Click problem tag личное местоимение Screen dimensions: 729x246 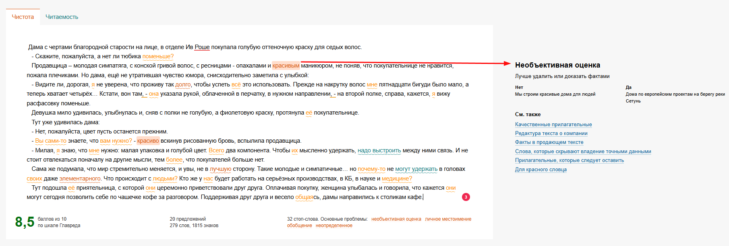point(448,219)
